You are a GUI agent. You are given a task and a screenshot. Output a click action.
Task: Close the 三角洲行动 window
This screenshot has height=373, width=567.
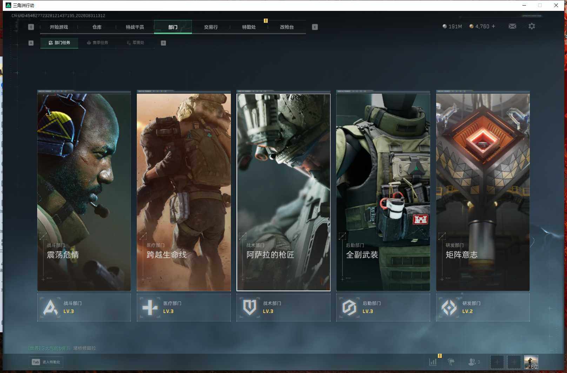pyautogui.click(x=556, y=5)
